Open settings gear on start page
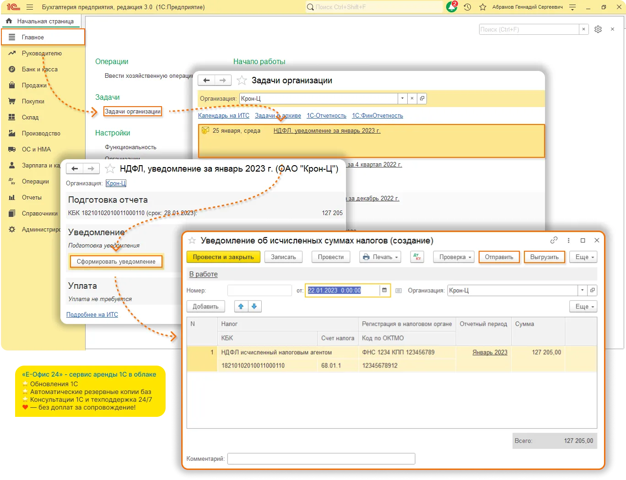Screen dimensions: 626x480 click(598, 29)
